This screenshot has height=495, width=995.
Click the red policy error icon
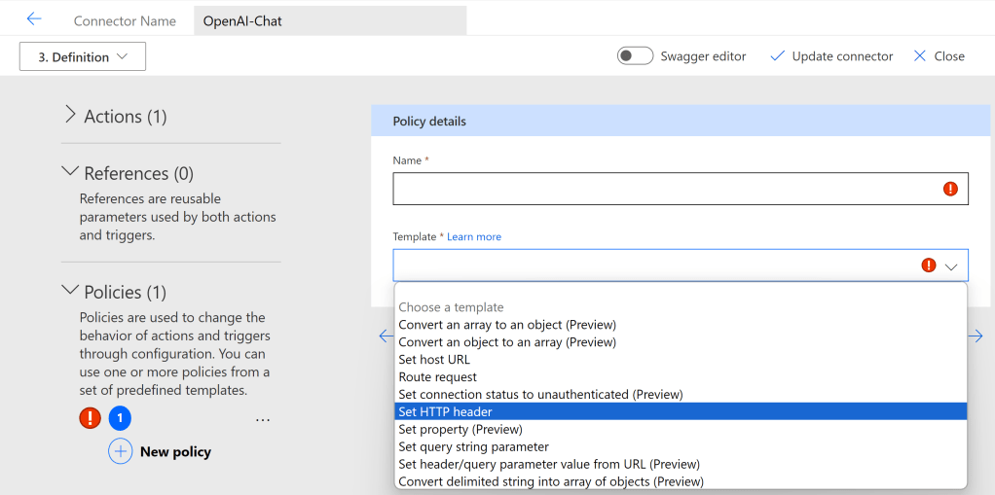point(90,418)
